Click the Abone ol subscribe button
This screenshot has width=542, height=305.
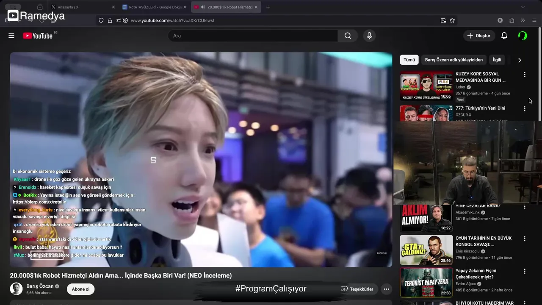tap(80, 289)
